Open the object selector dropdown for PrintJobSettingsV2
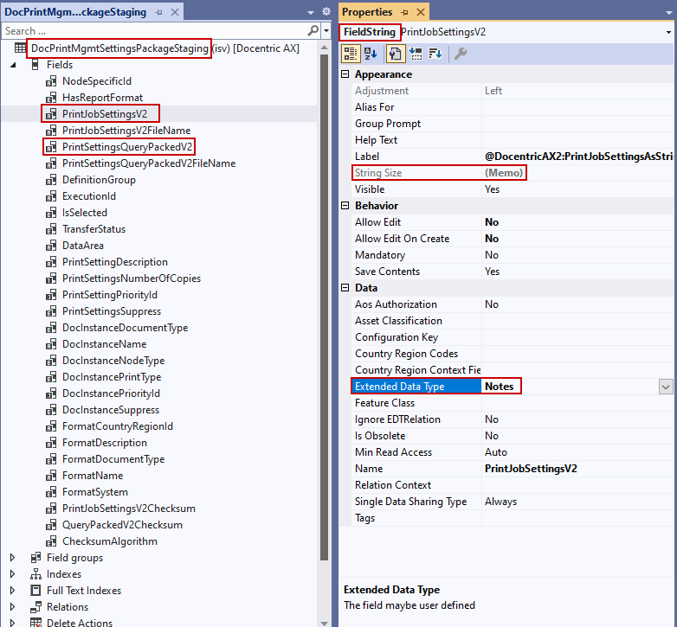The height and width of the screenshot is (627, 677). pyautogui.click(x=668, y=32)
